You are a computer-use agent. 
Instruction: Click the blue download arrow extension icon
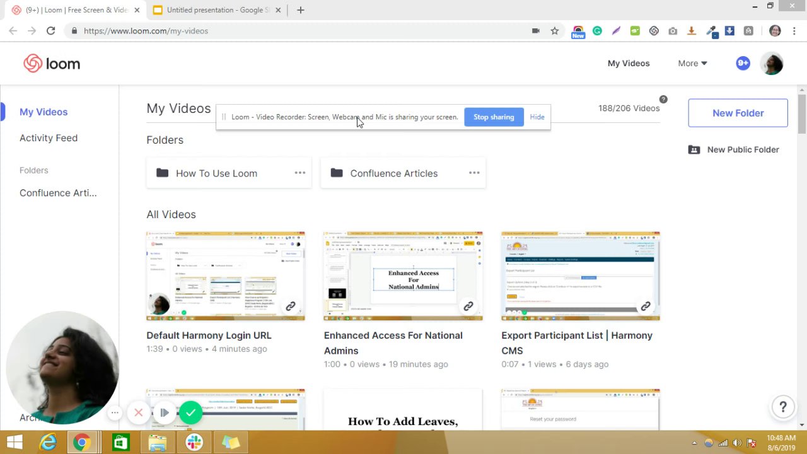pyautogui.click(x=729, y=30)
